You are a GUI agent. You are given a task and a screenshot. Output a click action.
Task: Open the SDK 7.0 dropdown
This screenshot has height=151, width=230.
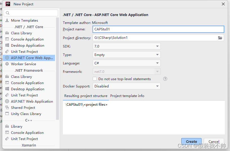point(127,46)
